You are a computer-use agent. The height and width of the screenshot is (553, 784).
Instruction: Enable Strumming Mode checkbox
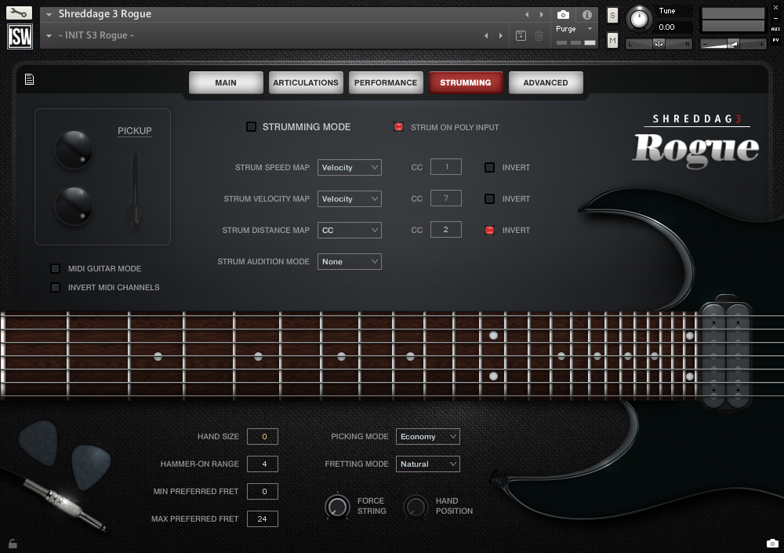click(252, 126)
